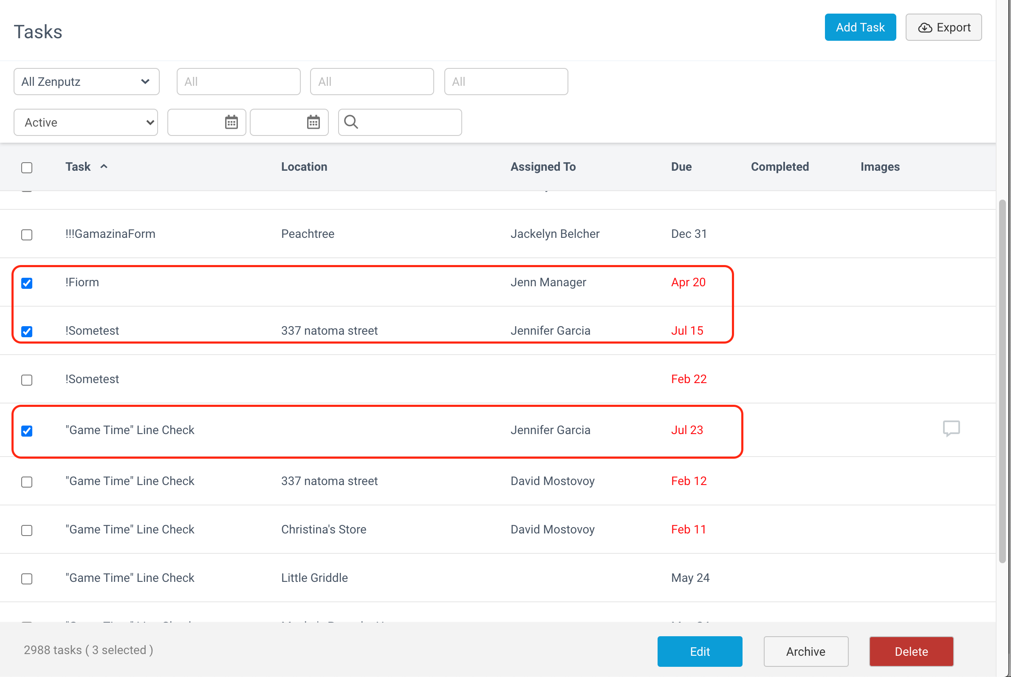Open the end date calendar picker
Viewport: 1011px width, 677px height.
(313, 122)
